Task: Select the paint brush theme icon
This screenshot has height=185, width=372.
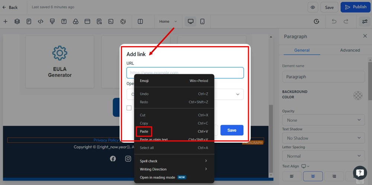Action: click(52, 22)
